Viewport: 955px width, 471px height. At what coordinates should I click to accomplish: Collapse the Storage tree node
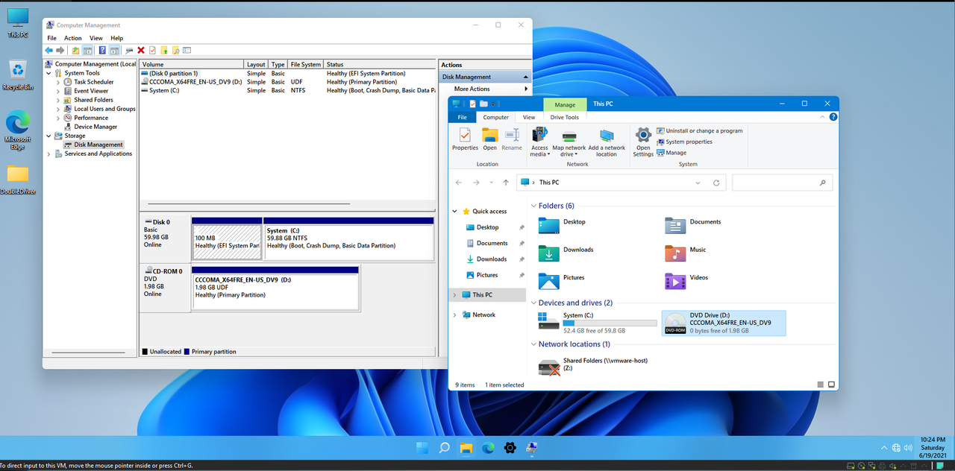click(x=49, y=136)
